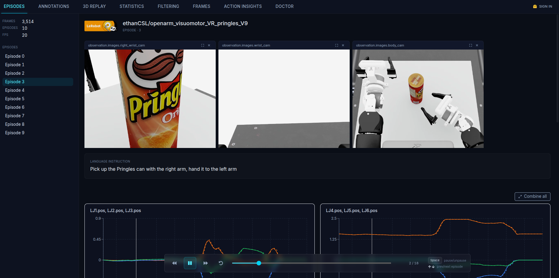The height and width of the screenshot is (278, 559).
Task: Open the Action Insights tab
Action: pos(243,6)
